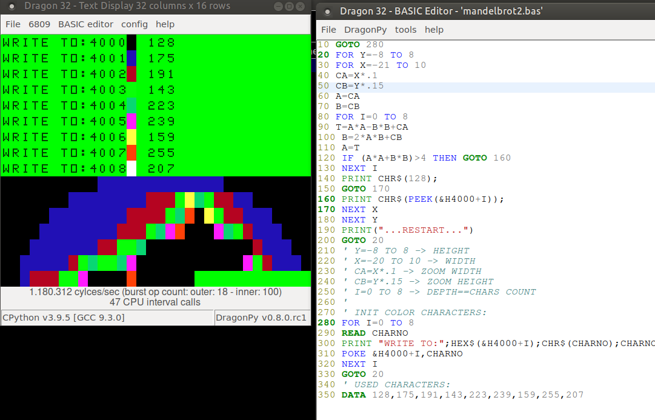Click window menu dot in BASIC Editor titlebar

pos(328,12)
